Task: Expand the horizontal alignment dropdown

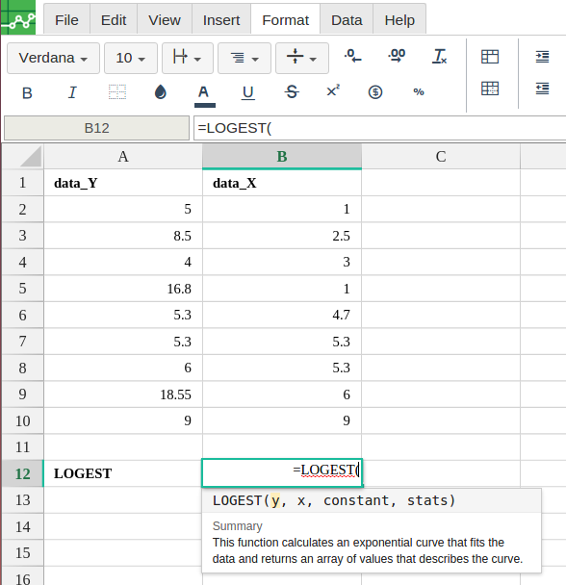Action: click(244, 58)
